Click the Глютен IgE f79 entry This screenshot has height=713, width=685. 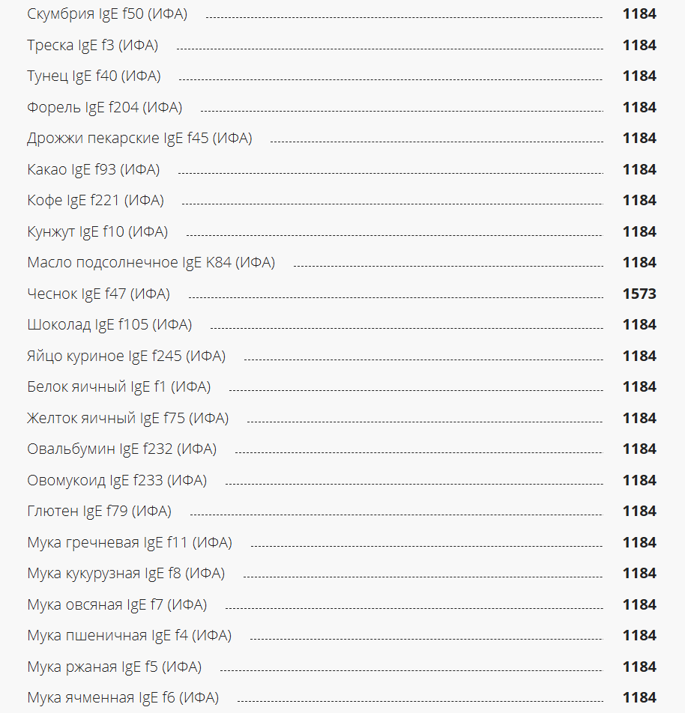[99, 512]
